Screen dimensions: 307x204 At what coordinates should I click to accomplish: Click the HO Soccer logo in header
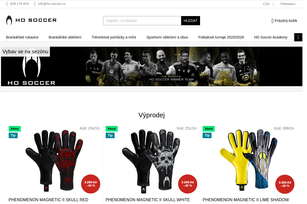point(31,20)
